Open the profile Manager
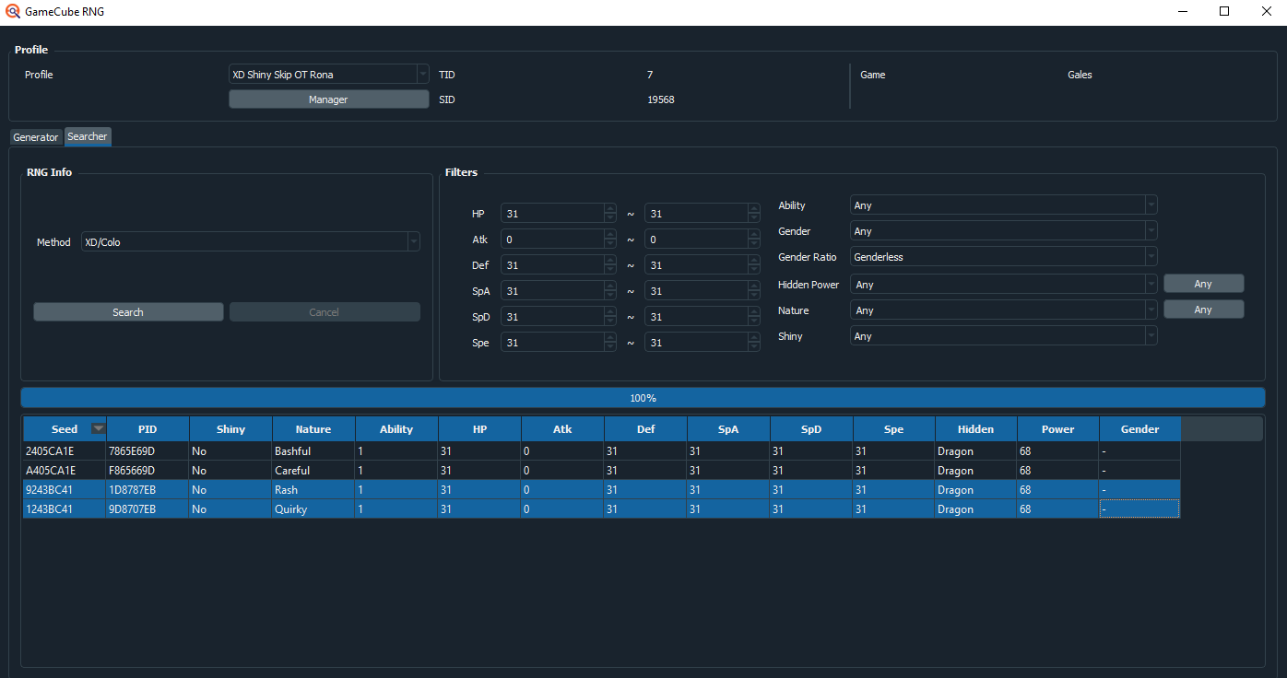The image size is (1287, 678). click(x=328, y=99)
